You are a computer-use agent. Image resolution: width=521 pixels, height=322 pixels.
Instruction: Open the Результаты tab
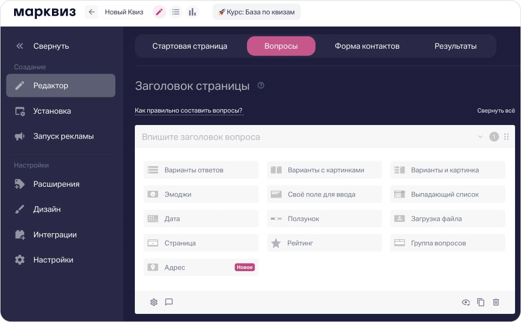[x=456, y=46]
